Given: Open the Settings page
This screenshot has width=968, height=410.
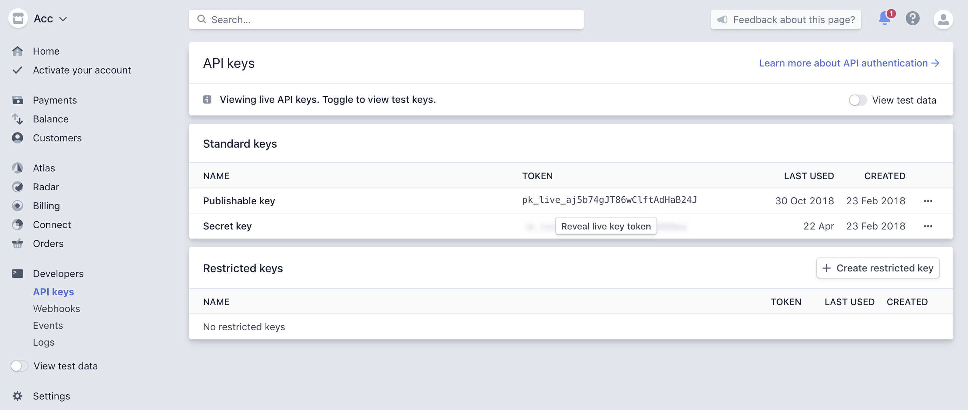Looking at the screenshot, I should click(51, 396).
